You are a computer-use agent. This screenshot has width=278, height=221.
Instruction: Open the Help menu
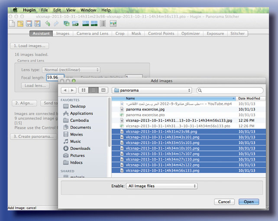point(106,10)
